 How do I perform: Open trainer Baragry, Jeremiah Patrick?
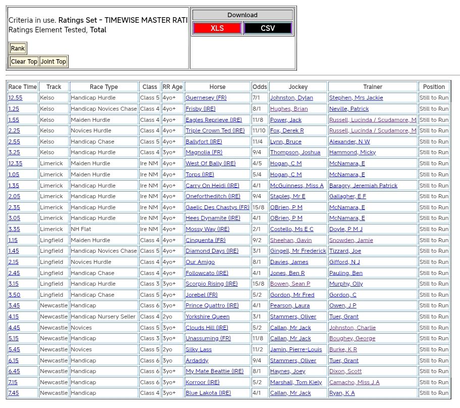(363, 186)
